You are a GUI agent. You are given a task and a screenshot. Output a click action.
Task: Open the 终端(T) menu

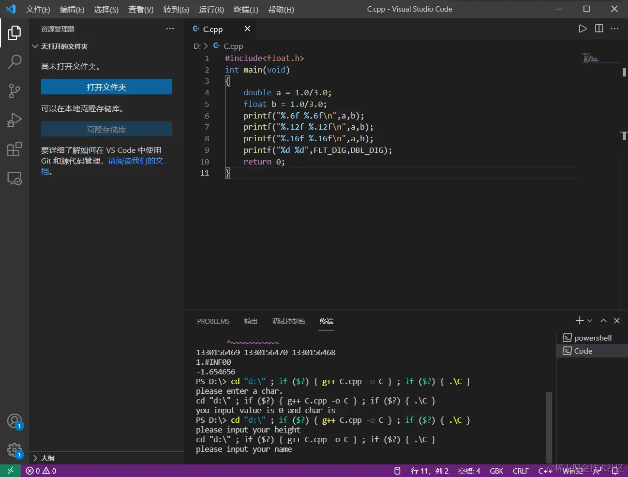click(x=246, y=9)
